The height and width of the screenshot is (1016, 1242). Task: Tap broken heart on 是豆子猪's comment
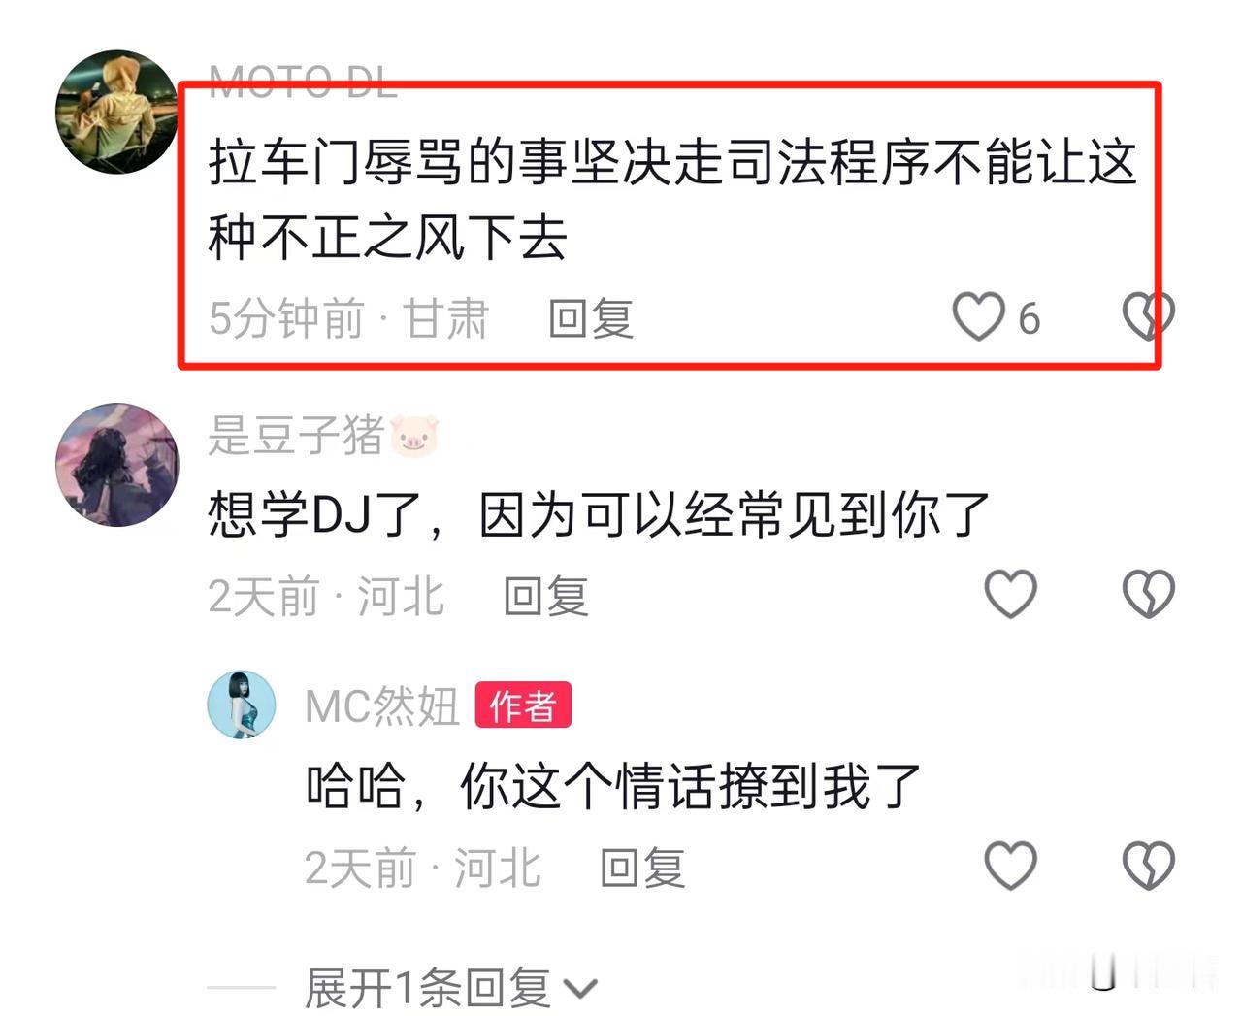[x=1148, y=594]
